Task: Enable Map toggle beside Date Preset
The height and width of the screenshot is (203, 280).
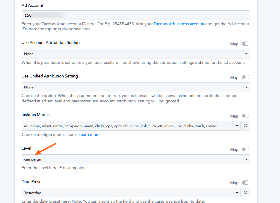Action: click(x=245, y=183)
